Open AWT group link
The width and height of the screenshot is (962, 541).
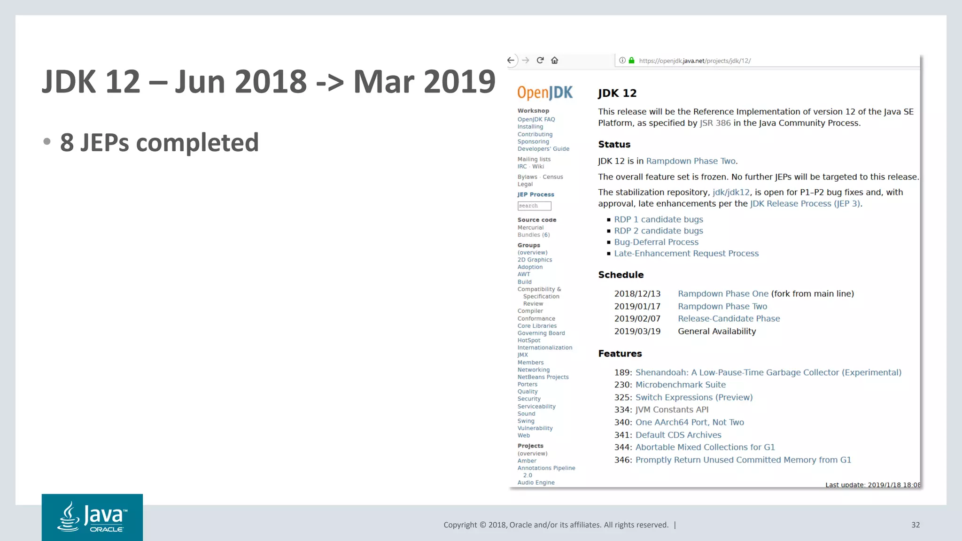point(524,274)
